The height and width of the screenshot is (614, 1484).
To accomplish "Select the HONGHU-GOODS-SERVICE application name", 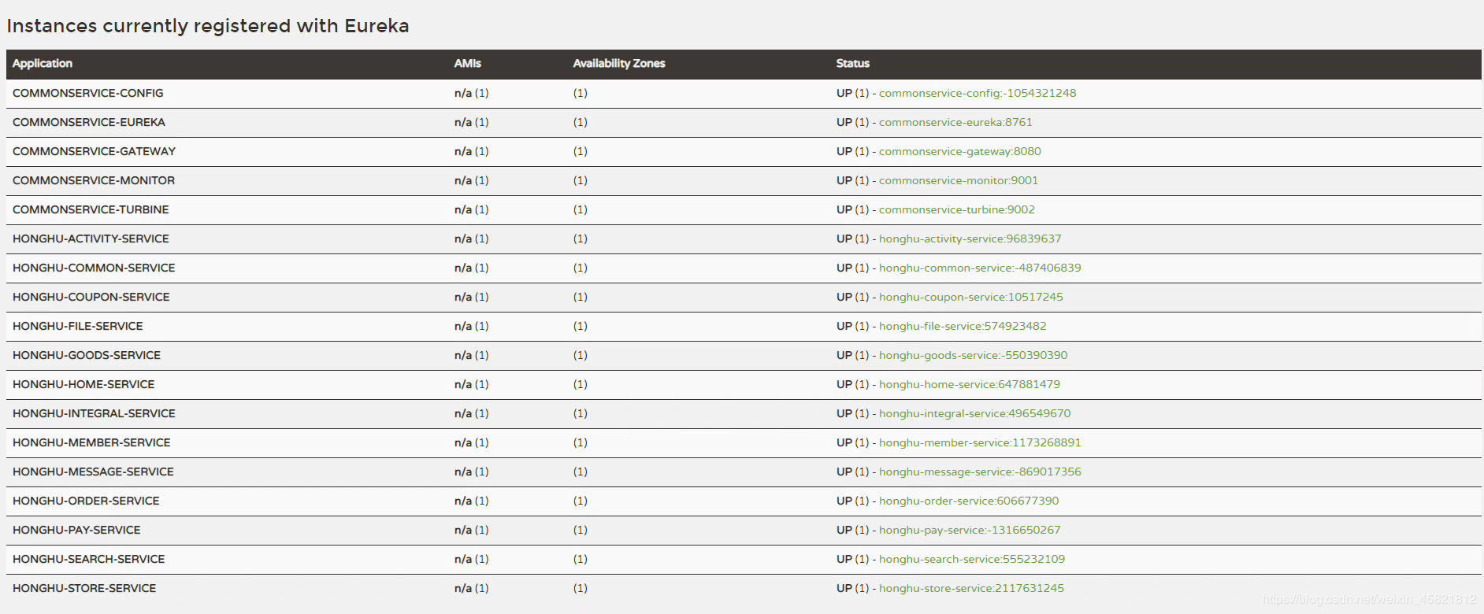I will (87, 355).
